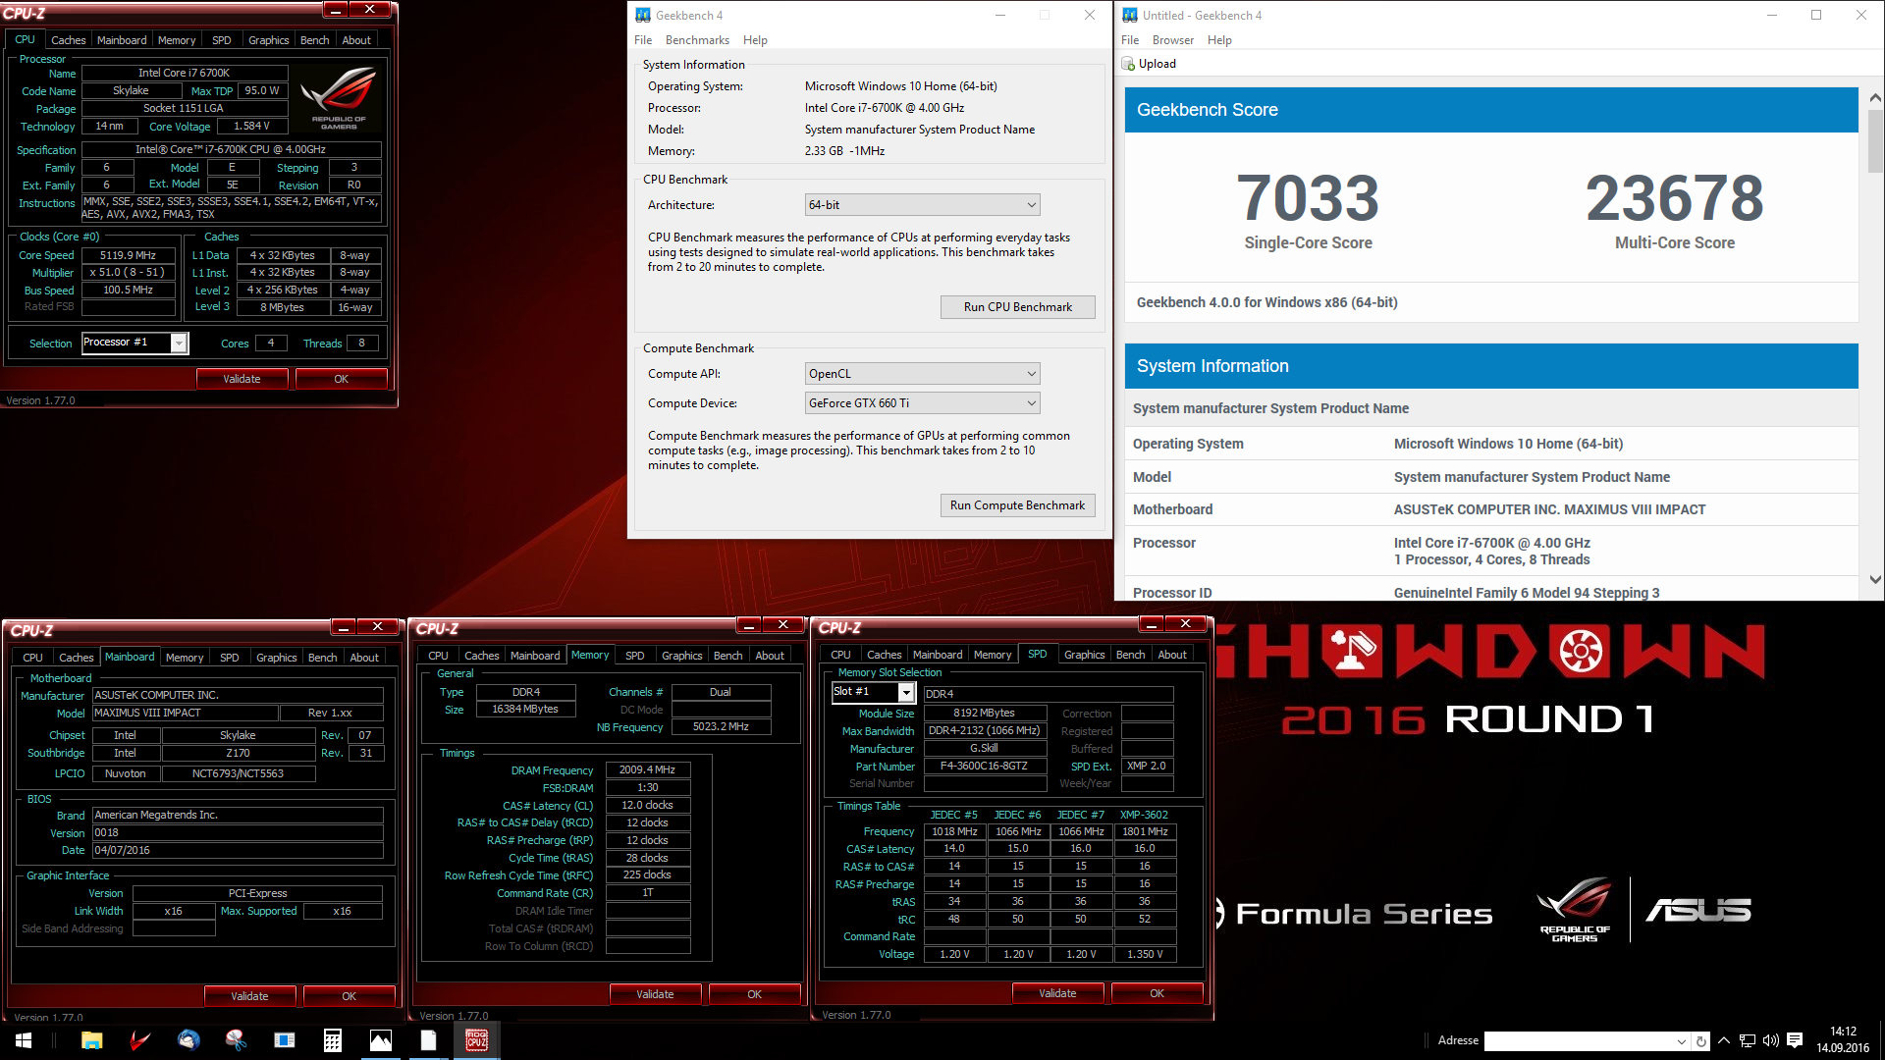This screenshot has width=1885, height=1060.
Task: Open Benchmarks menu in Geekbench 4
Action: tap(697, 40)
